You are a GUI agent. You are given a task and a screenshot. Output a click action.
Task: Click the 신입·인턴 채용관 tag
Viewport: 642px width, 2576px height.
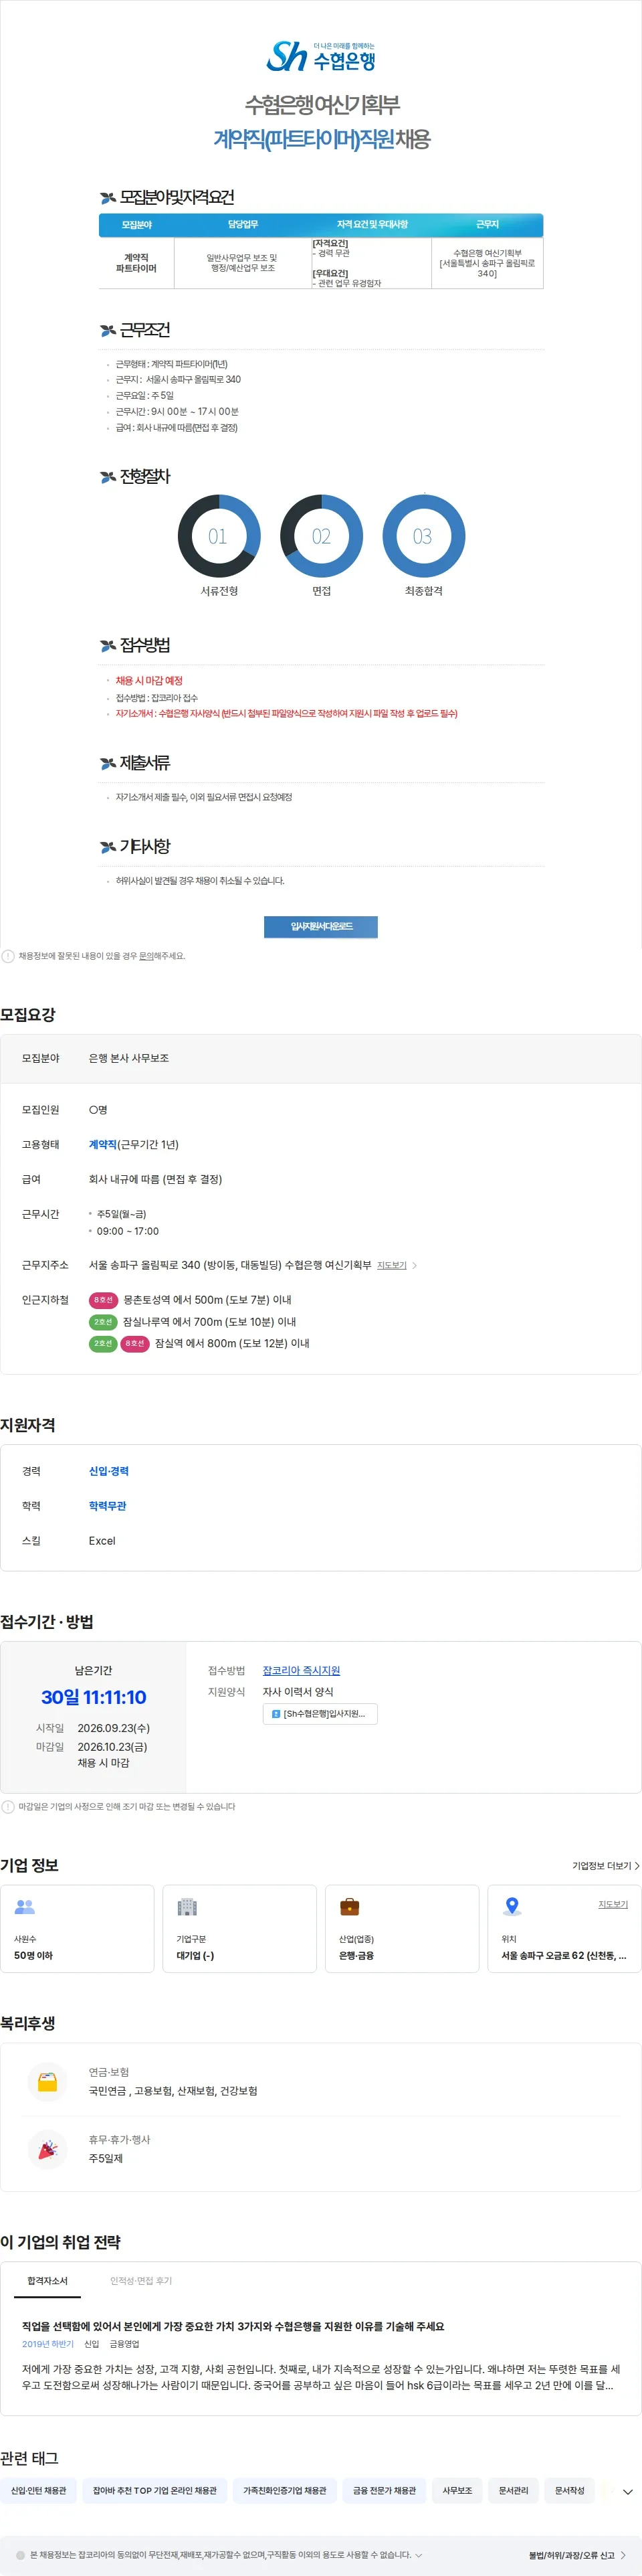39,2491
